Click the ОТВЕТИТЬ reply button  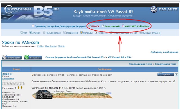coord(33,57)
